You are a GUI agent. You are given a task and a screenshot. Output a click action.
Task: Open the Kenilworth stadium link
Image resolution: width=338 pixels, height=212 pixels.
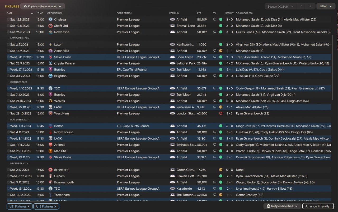186,44
